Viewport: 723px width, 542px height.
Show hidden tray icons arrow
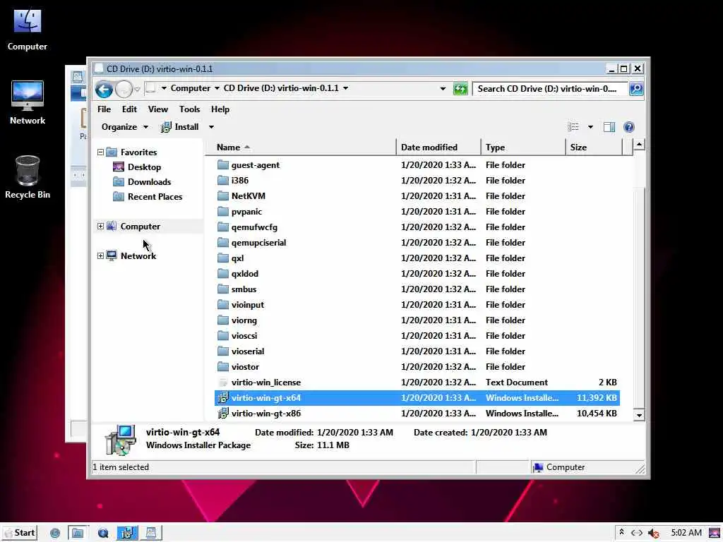(621, 532)
